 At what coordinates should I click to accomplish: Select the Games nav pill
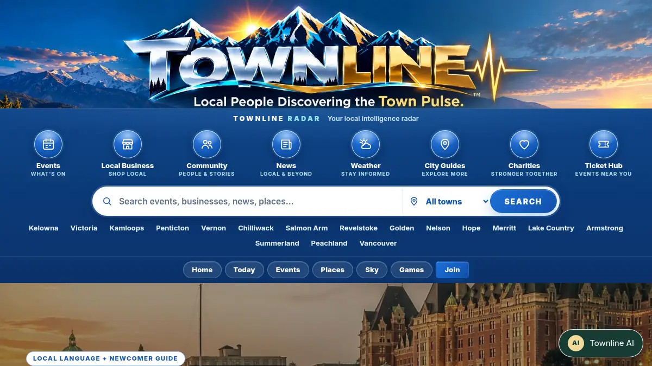click(x=411, y=269)
